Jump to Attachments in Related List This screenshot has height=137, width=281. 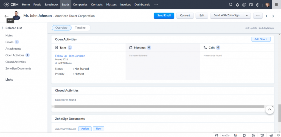(x=13, y=49)
